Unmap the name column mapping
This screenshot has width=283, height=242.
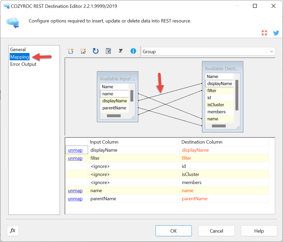[x=75, y=191]
